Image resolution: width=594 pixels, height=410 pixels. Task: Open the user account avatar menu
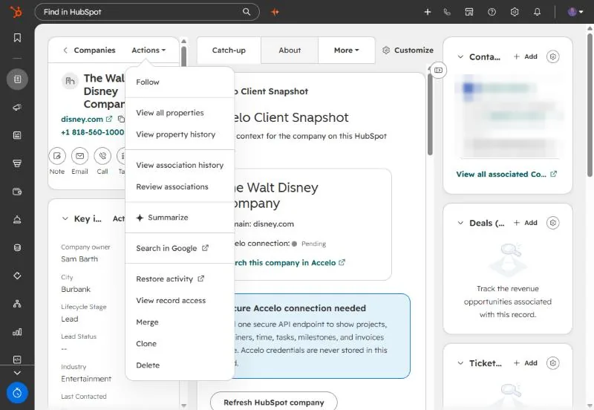pos(575,12)
